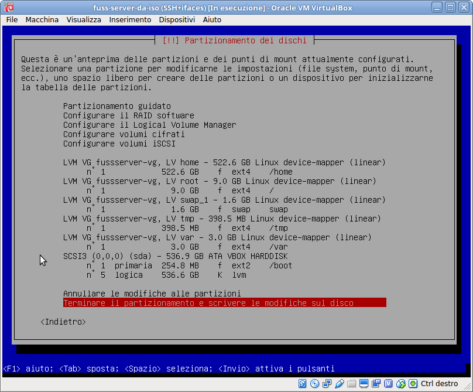
Task: Choose Configurare volumi cifrati
Action: [124, 134]
